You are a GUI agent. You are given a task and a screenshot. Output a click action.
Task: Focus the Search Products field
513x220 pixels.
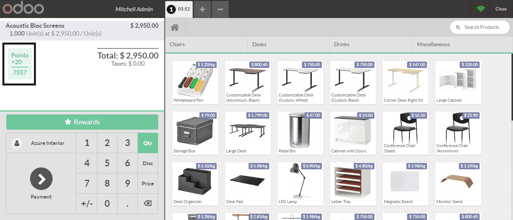481,27
